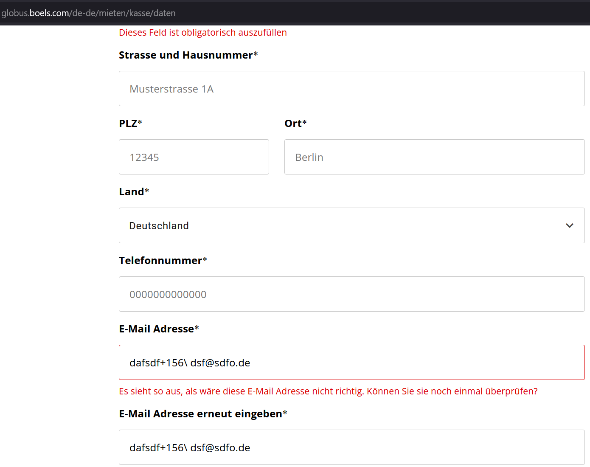Click the /de-de/mieten/kasse/daten URL path

[x=123, y=13]
